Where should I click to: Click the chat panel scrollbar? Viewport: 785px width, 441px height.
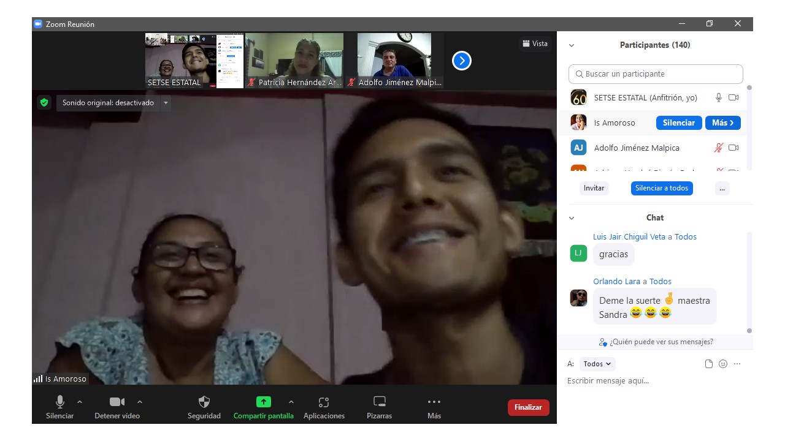749,282
